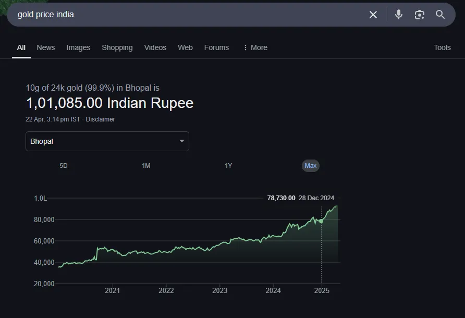
Task: Clear the search box with the X icon
Action: (x=373, y=15)
